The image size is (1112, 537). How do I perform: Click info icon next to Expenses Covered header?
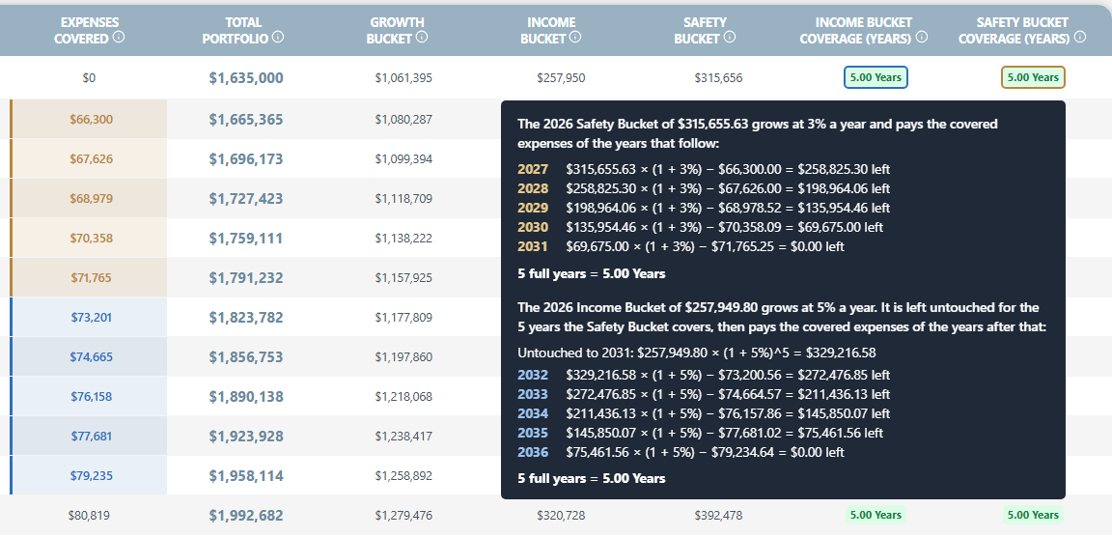tap(119, 37)
